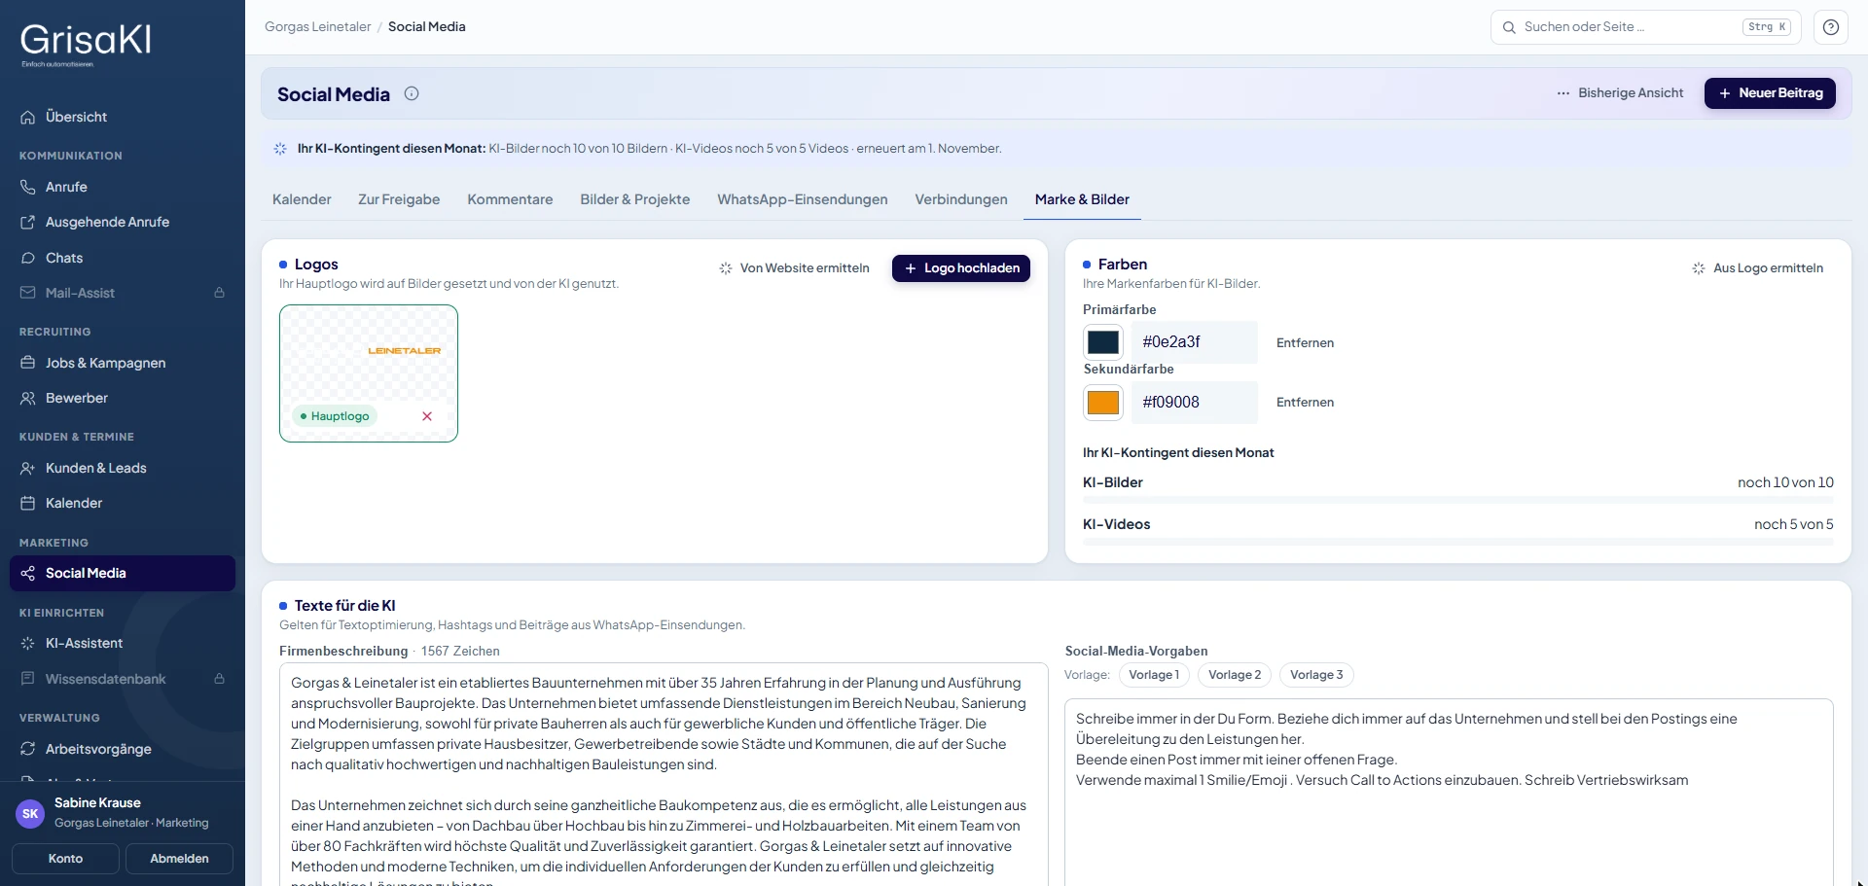
Task: Open the help question mark icon
Action: pyautogui.click(x=1830, y=27)
